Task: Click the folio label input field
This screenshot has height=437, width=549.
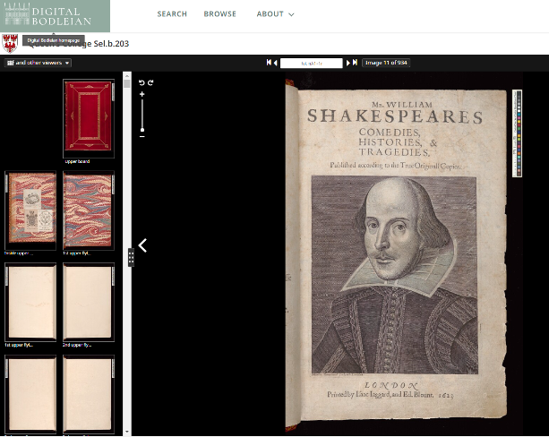Action: pos(312,63)
